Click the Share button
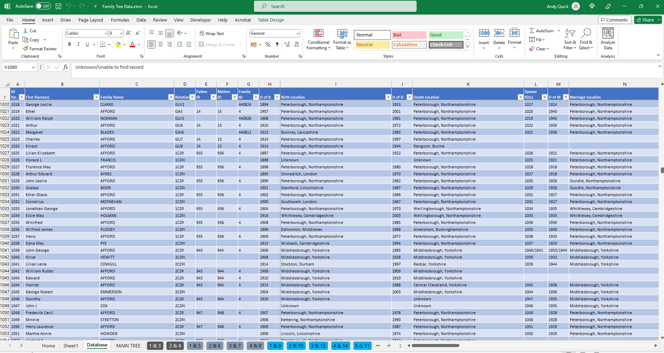The height and width of the screenshot is (353, 664). coord(645,20)
